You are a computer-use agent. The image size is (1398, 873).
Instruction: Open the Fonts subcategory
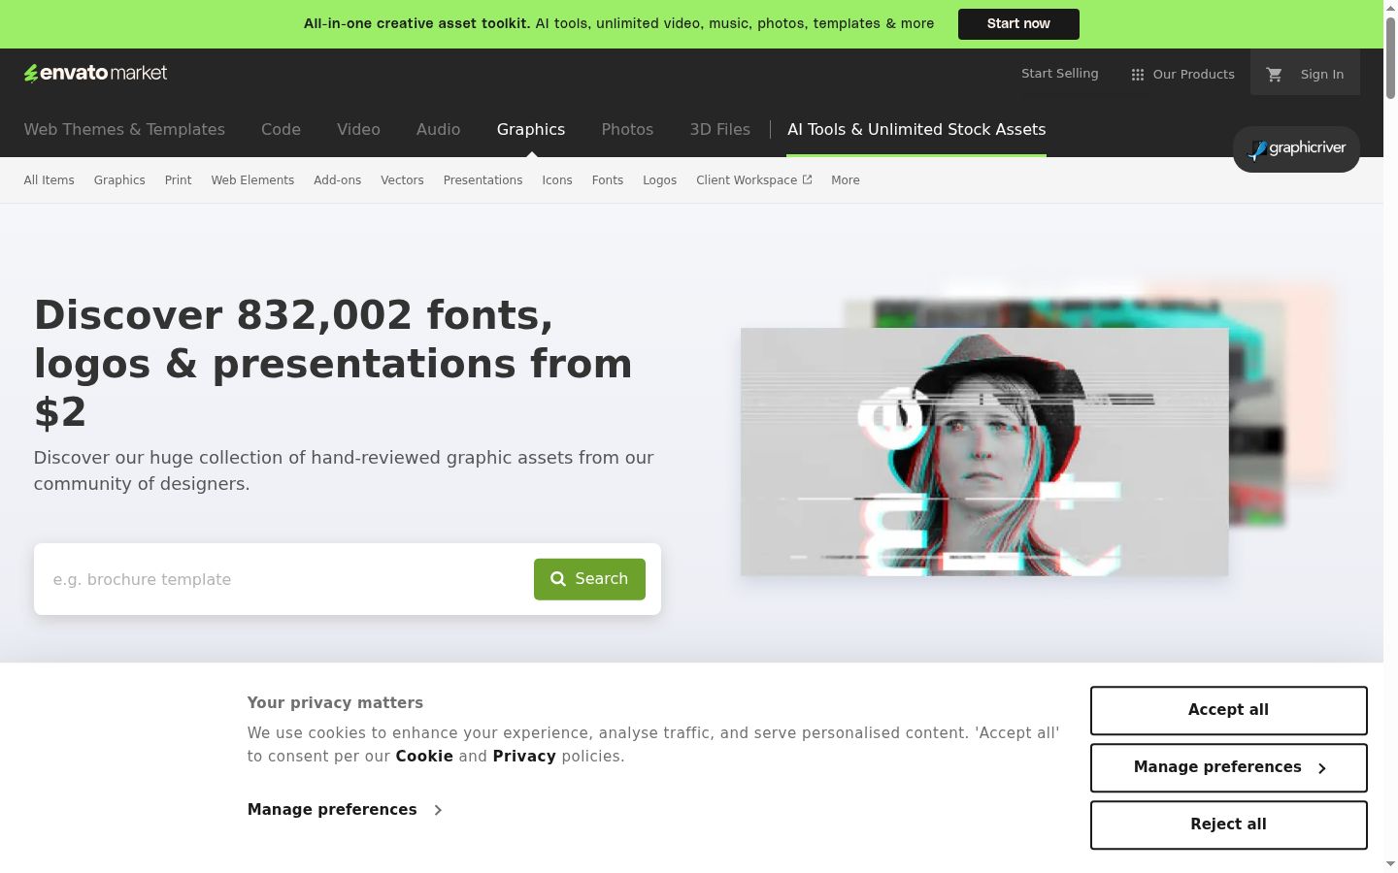608,180
